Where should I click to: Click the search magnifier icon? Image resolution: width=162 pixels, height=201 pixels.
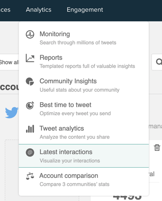(159, 62)
